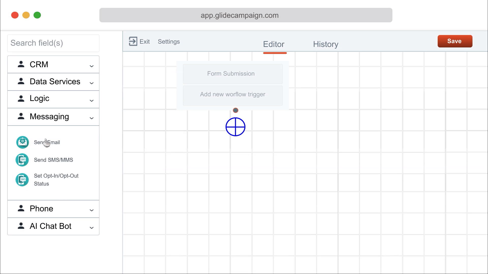Screen dimensions: 488x274
Task: Click the Set Opt-In/Opt-Out Status icon
Action: (22, 180)
